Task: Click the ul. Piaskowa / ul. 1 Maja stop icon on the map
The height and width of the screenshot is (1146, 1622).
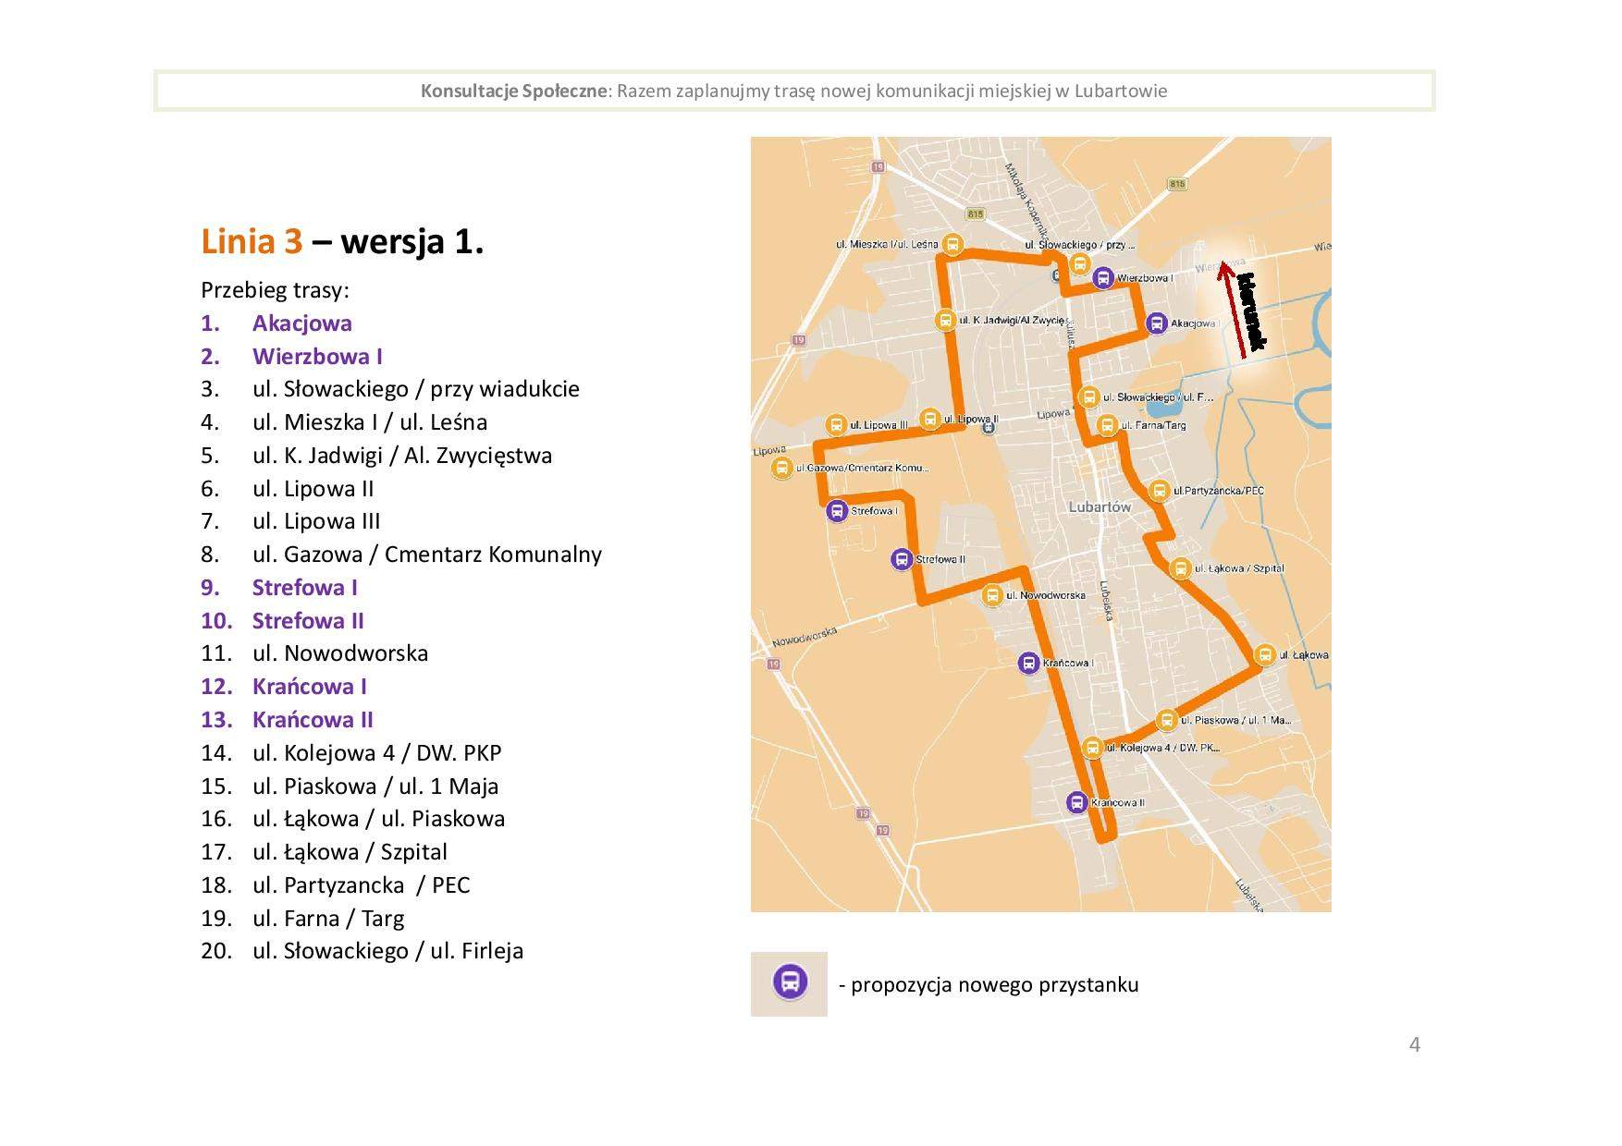Action: click(x=1167, y=720)
